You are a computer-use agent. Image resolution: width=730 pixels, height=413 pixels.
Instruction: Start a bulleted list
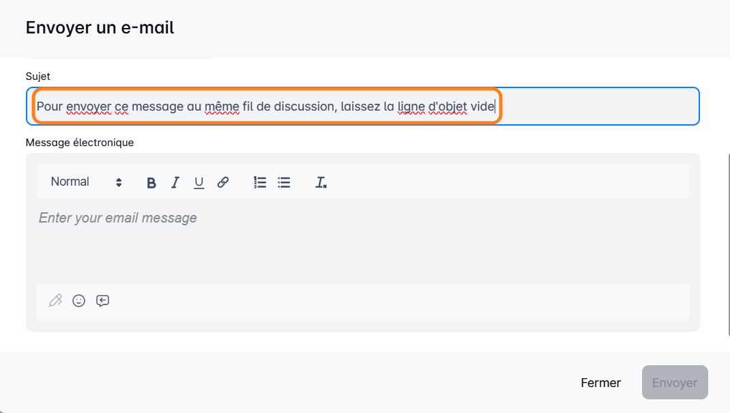[x=284, y=182]
